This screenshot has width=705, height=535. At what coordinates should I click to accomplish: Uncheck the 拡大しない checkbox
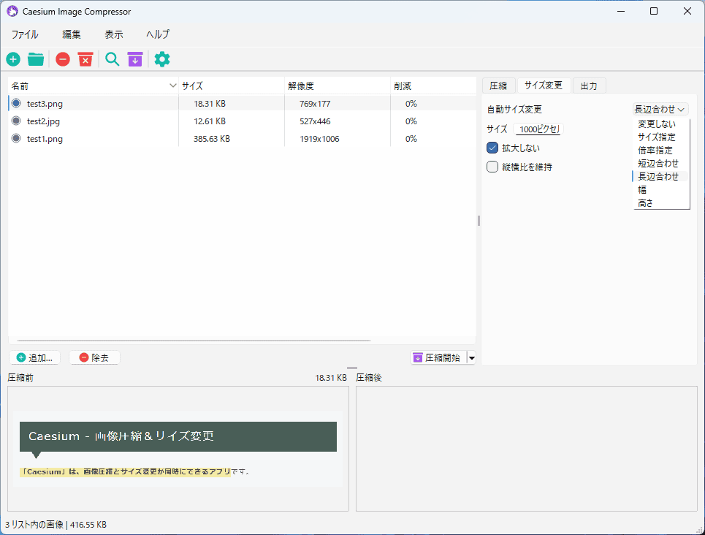pyautogui.click(x=492, y=148)
